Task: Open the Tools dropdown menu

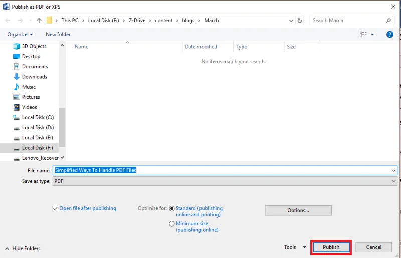Action: [x=294, y=247]
